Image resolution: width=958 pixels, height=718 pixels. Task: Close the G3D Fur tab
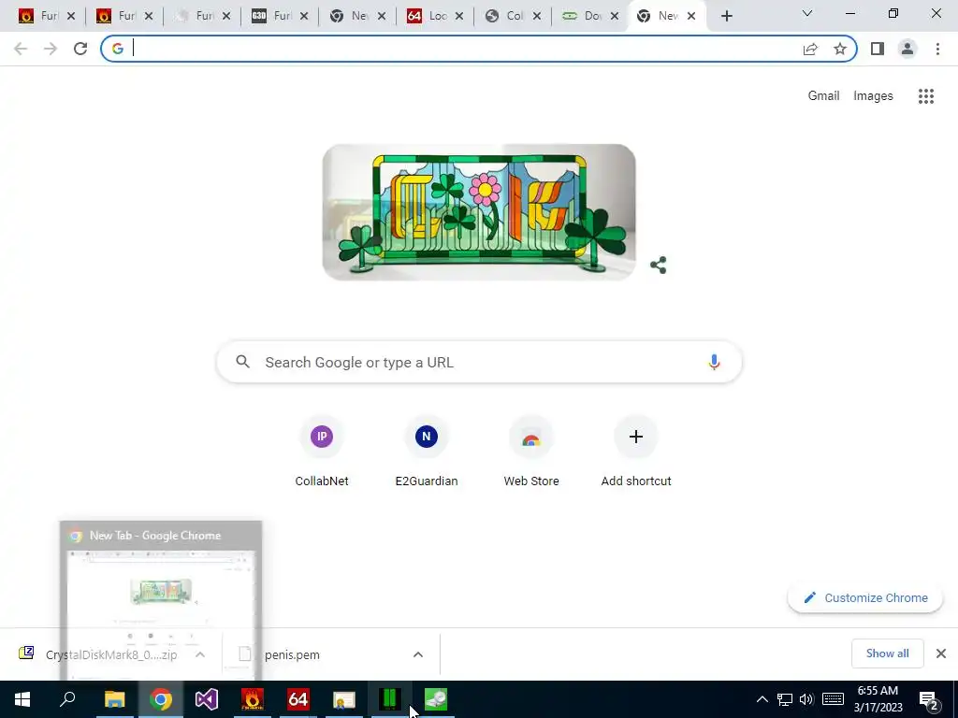click(304, 16)
